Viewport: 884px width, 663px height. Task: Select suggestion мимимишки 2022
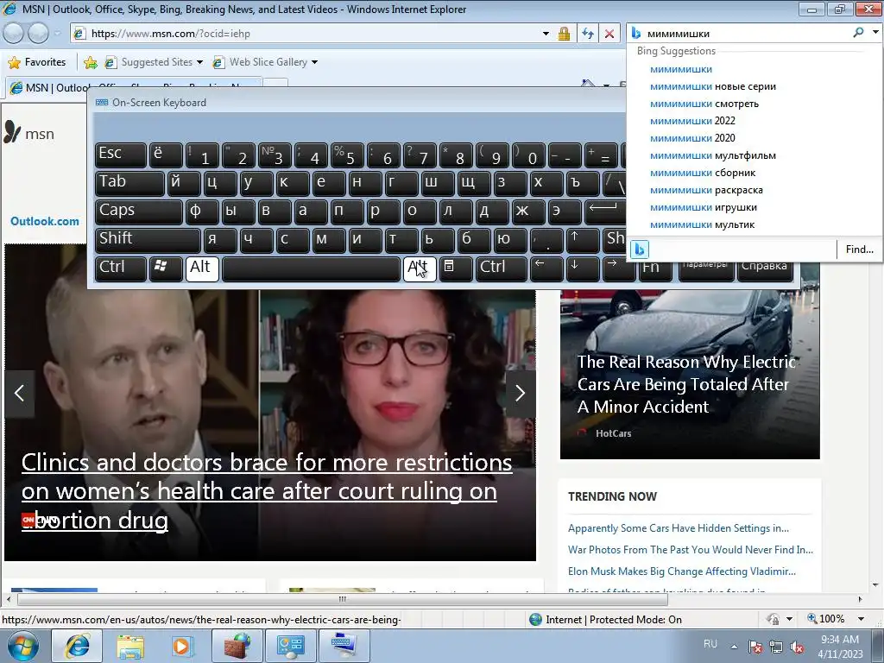coord(692,121)
